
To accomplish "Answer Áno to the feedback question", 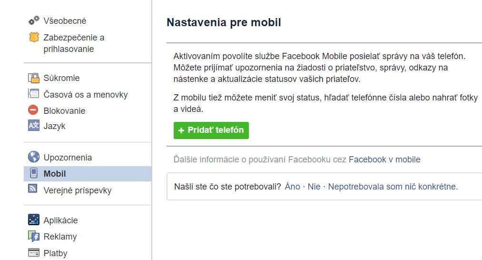I will point(292,187).
